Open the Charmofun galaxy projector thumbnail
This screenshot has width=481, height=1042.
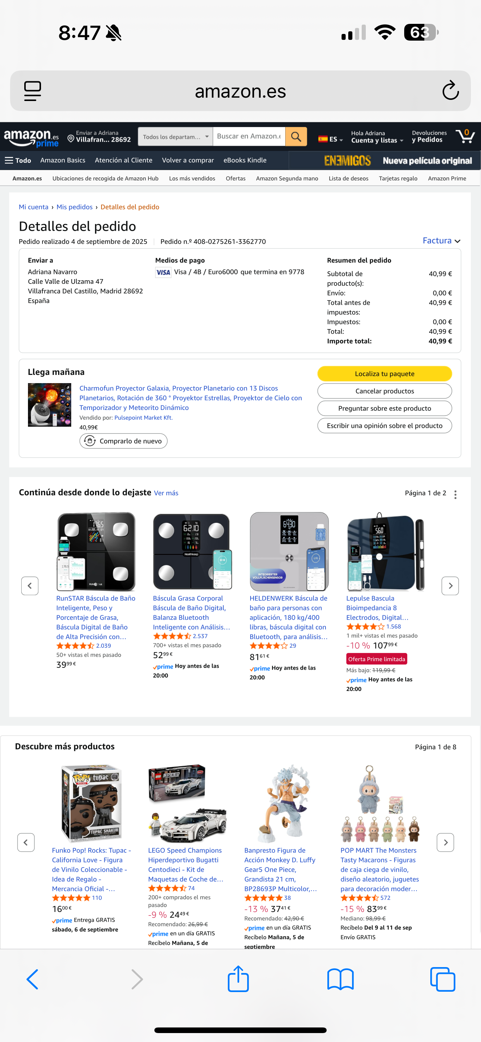coord(49,405)
